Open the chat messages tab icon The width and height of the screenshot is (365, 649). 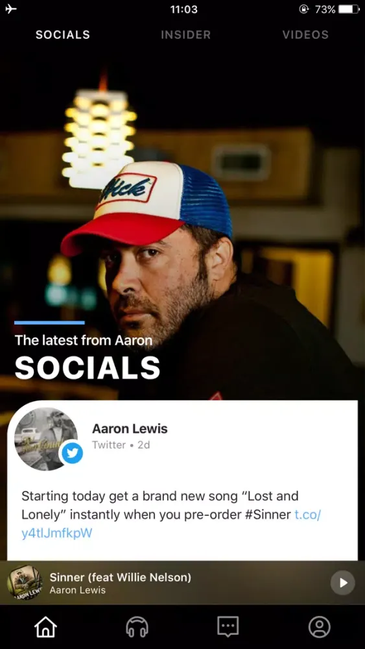228,627
